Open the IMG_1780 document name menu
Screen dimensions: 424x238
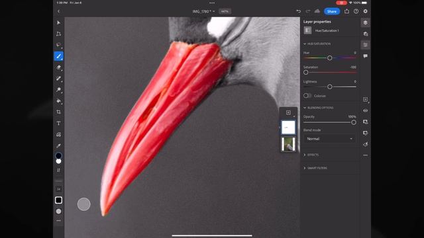pos(203,11)
